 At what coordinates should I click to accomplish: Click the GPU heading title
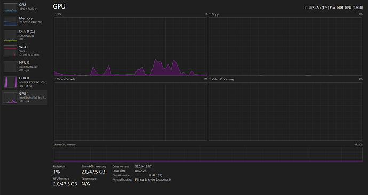pyautogui.click(x=59, y=6)
